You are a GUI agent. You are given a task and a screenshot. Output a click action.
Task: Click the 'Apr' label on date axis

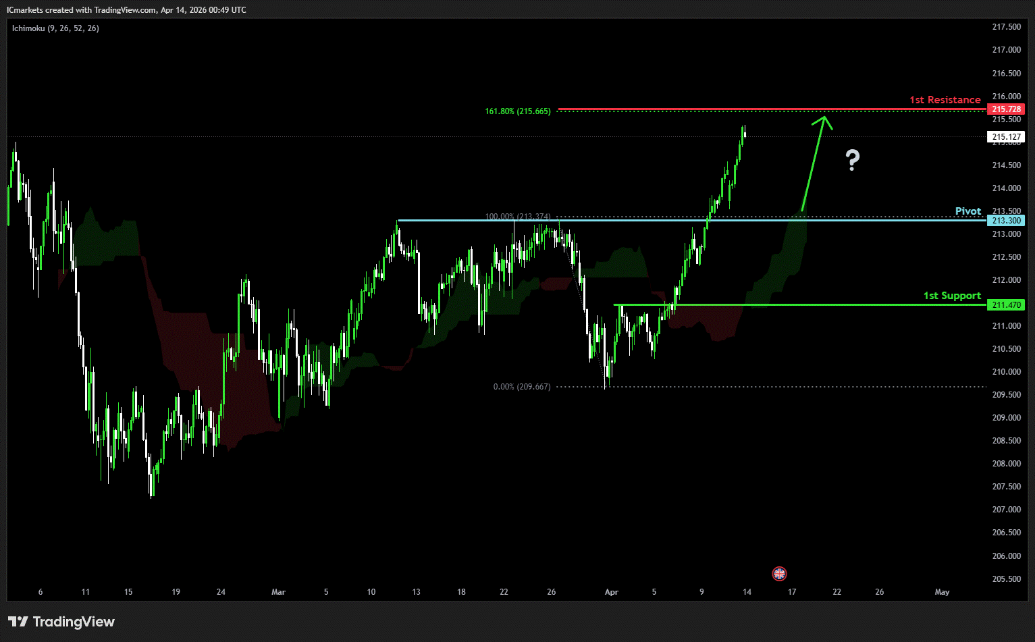611,592
